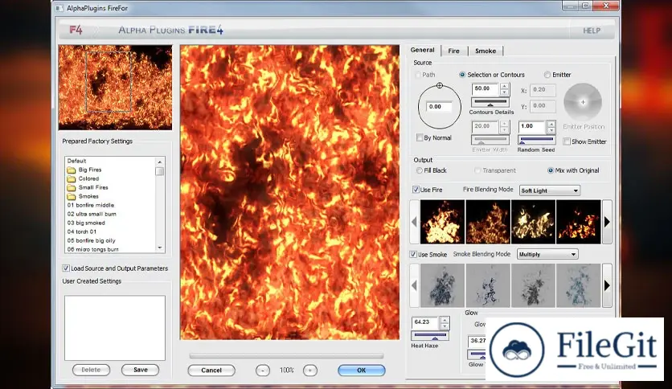Pick the second smoke texture thumbnail

tap(488, 285)
